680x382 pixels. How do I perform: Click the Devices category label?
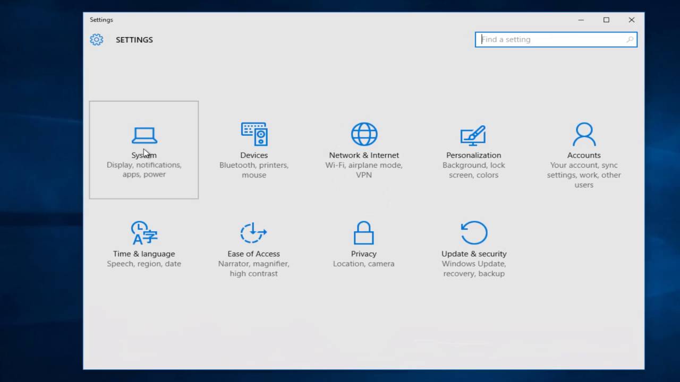click(x=254, y=155)
